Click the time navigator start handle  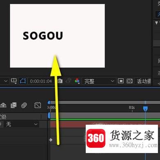click(49, 103)
